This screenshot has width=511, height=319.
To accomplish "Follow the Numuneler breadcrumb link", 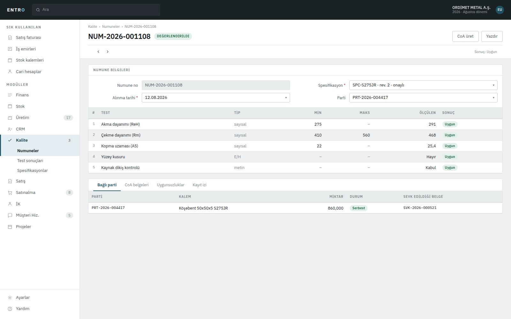I will pyautogui.click(x=111, y=26).
